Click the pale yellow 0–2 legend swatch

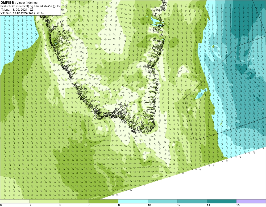click(15, 201)
